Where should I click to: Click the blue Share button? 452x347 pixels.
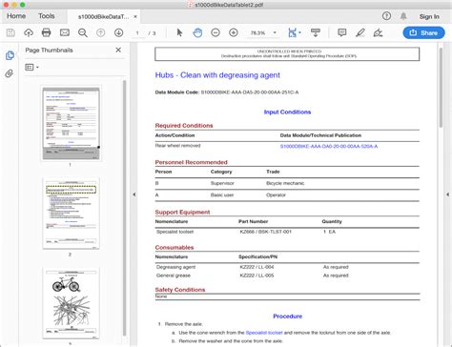(423, 32)
